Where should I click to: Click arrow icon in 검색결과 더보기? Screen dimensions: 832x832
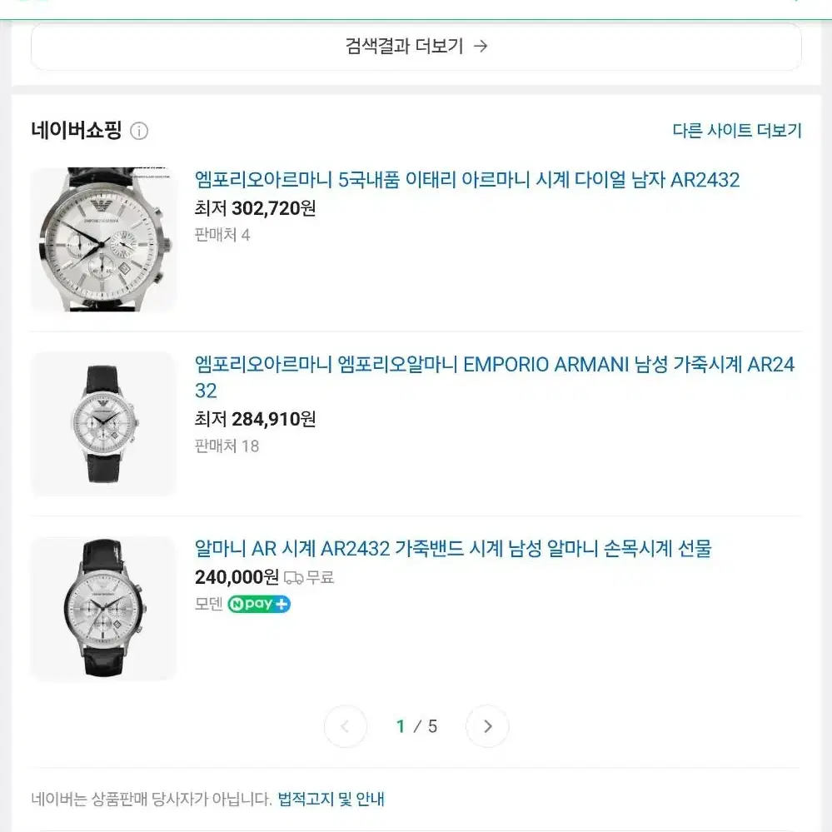coord(481,46)
